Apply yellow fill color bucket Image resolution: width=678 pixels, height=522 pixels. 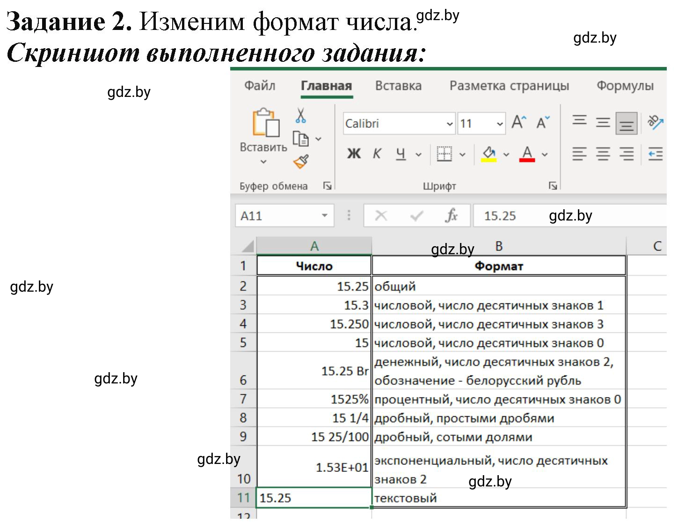click(x=489, y=154)
